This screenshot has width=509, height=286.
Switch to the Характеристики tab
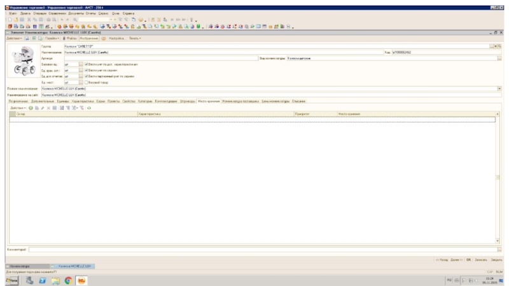(x=83, y=100)
